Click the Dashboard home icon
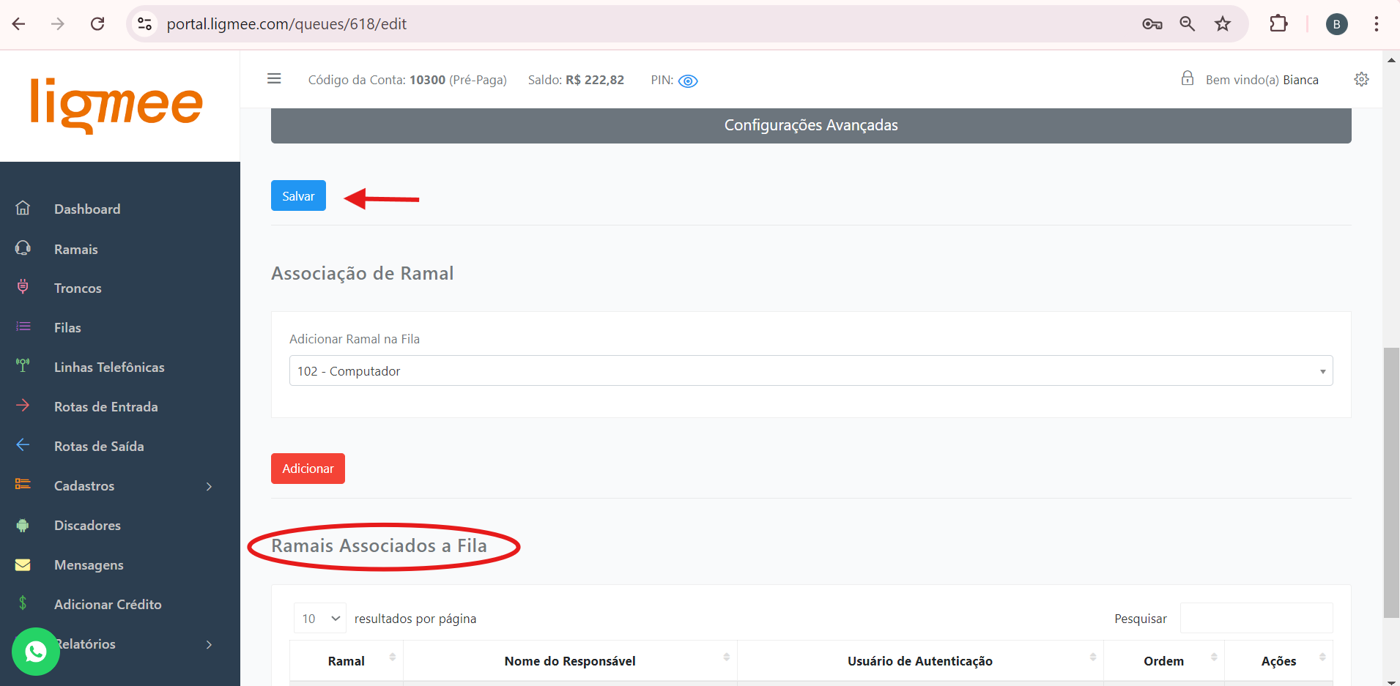This screenshot has width=1400, height=686. tap(23, 209)
